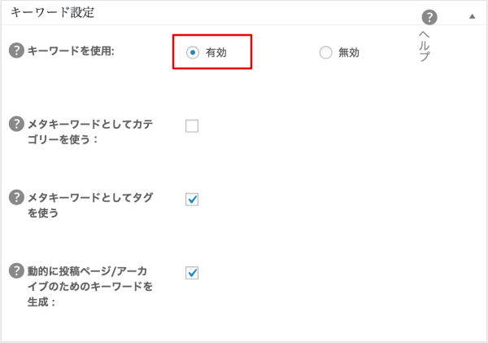Open help icon for 動的に投稿ページ keyword generation
The height and width of the screenshot is (343, 488).
click(x=16, y=270)
